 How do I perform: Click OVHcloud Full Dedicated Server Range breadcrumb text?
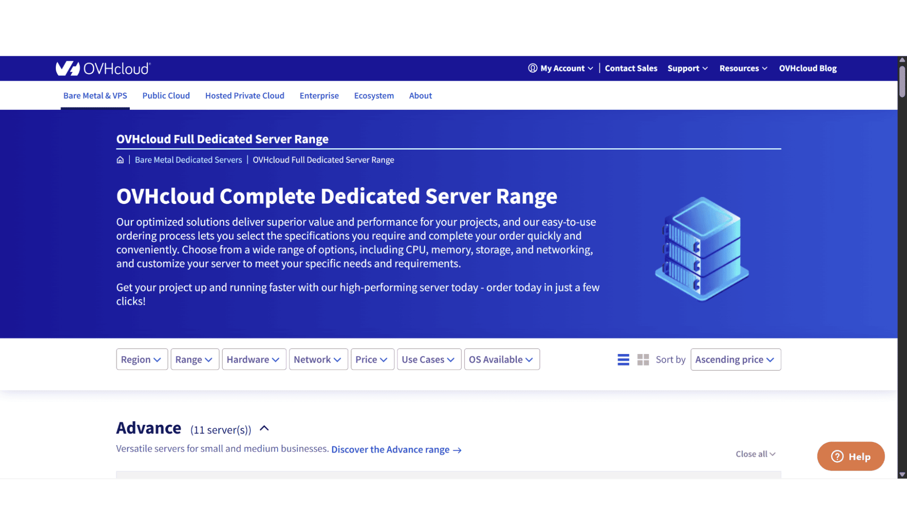click(323, 160)
